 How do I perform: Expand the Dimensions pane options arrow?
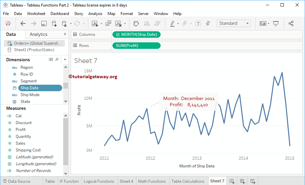click(65, 60)
